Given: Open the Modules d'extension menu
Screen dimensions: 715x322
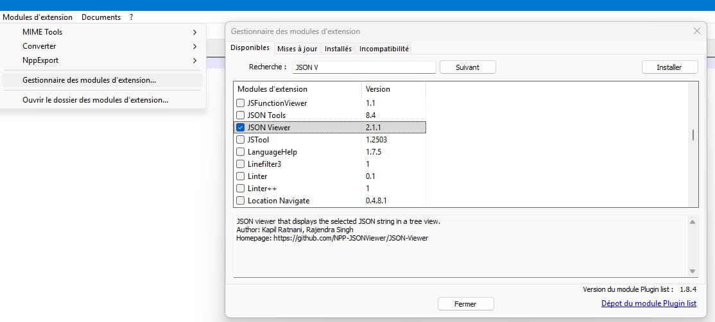Looking at the screenshot, I should (x=37, y=17).
